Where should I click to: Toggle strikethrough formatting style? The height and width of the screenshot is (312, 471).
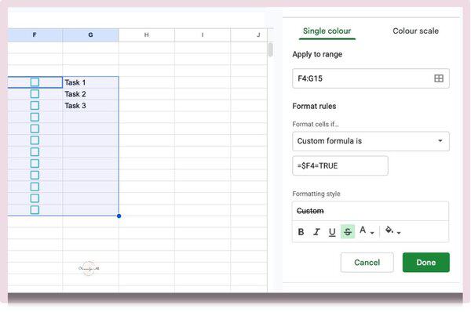pyautogui.click(x=348, y=231)
